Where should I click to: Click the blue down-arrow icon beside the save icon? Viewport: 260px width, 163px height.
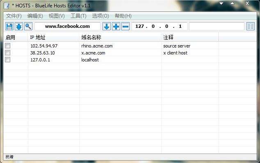point(19,26)
